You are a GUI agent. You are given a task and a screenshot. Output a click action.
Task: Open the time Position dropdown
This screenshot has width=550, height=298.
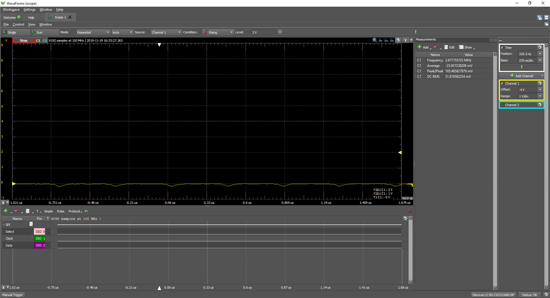point(540,54)
